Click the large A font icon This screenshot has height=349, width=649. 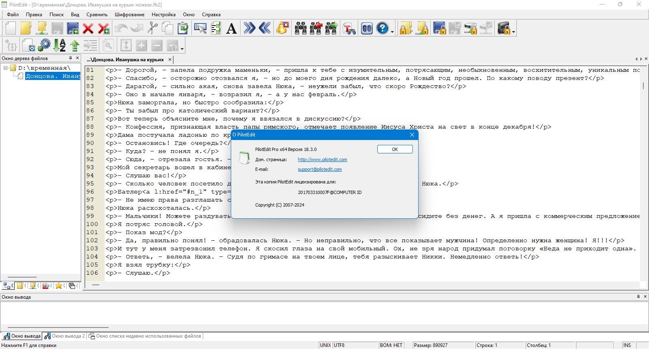click(231, 28)
